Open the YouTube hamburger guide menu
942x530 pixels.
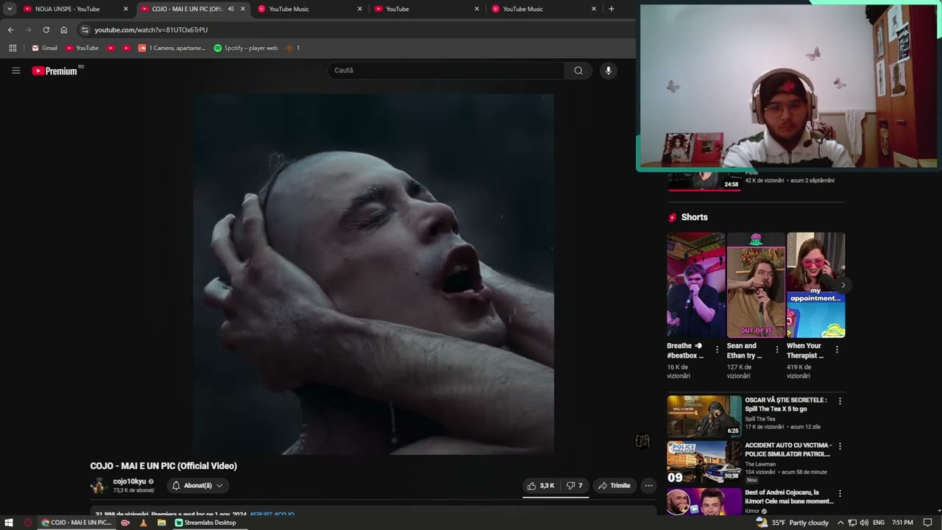coord(16,71)
